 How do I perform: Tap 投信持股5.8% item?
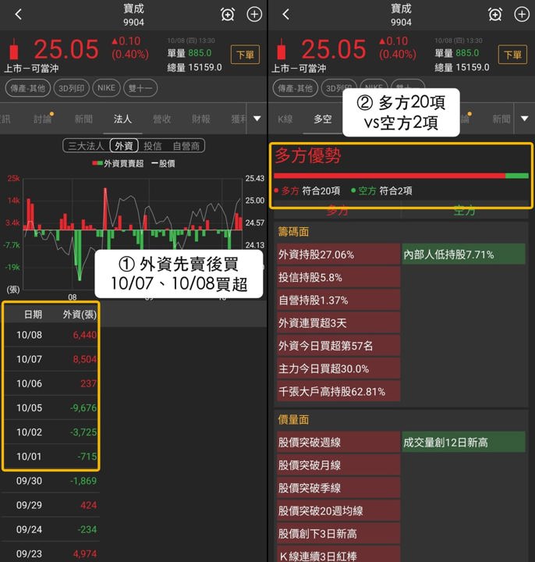(x=338, y=277)
